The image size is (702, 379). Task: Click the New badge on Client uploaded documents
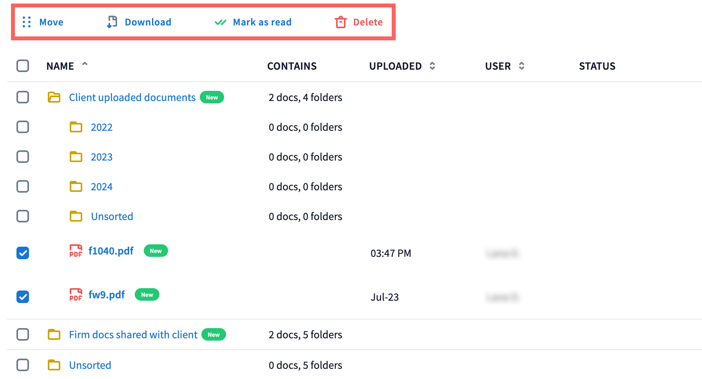click(212, 97)
